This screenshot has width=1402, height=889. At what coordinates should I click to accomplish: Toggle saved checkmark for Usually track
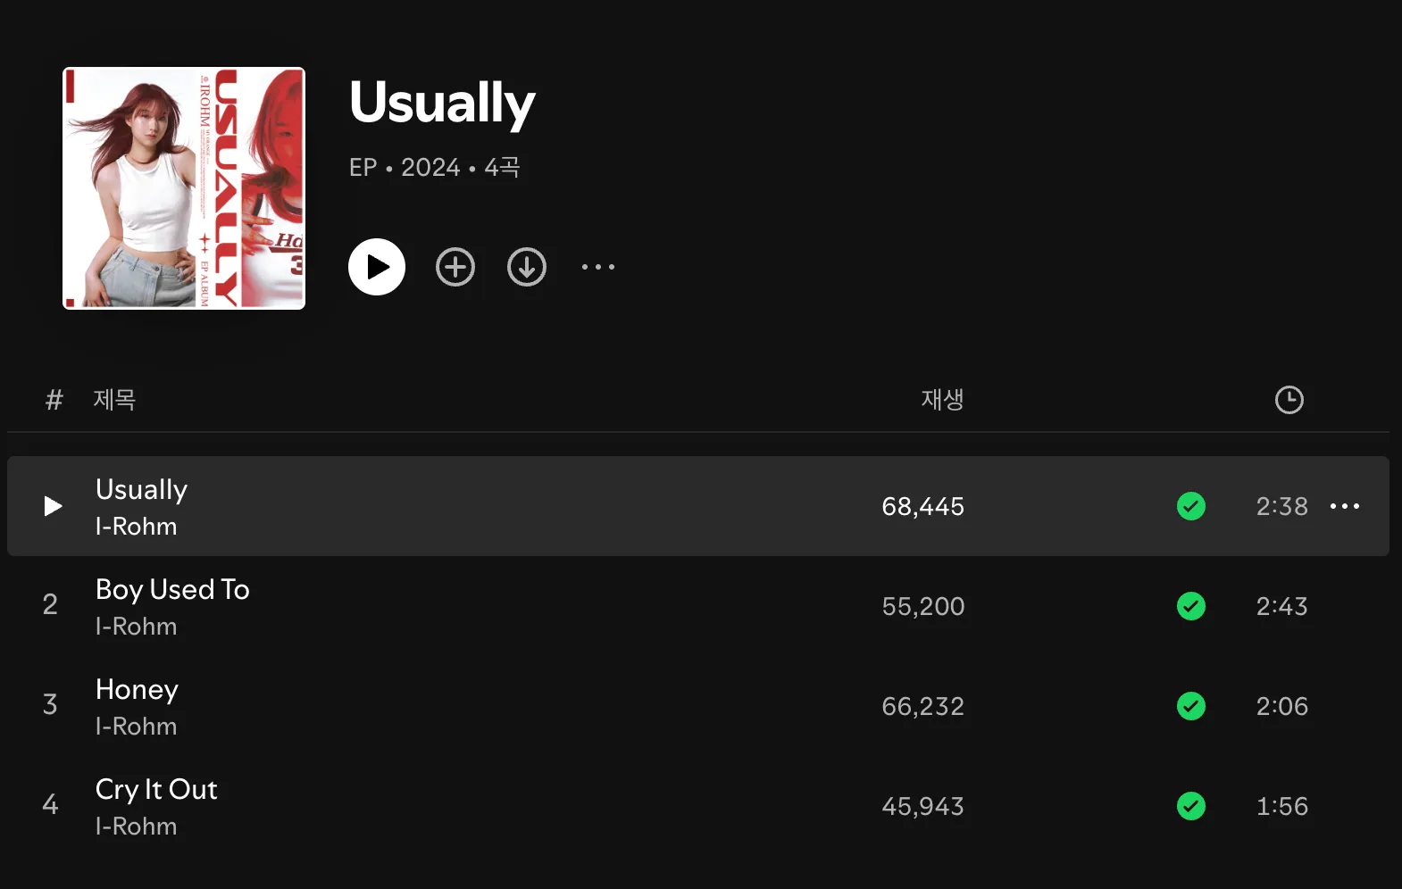pyautogui.click(x=1191, y=506)
